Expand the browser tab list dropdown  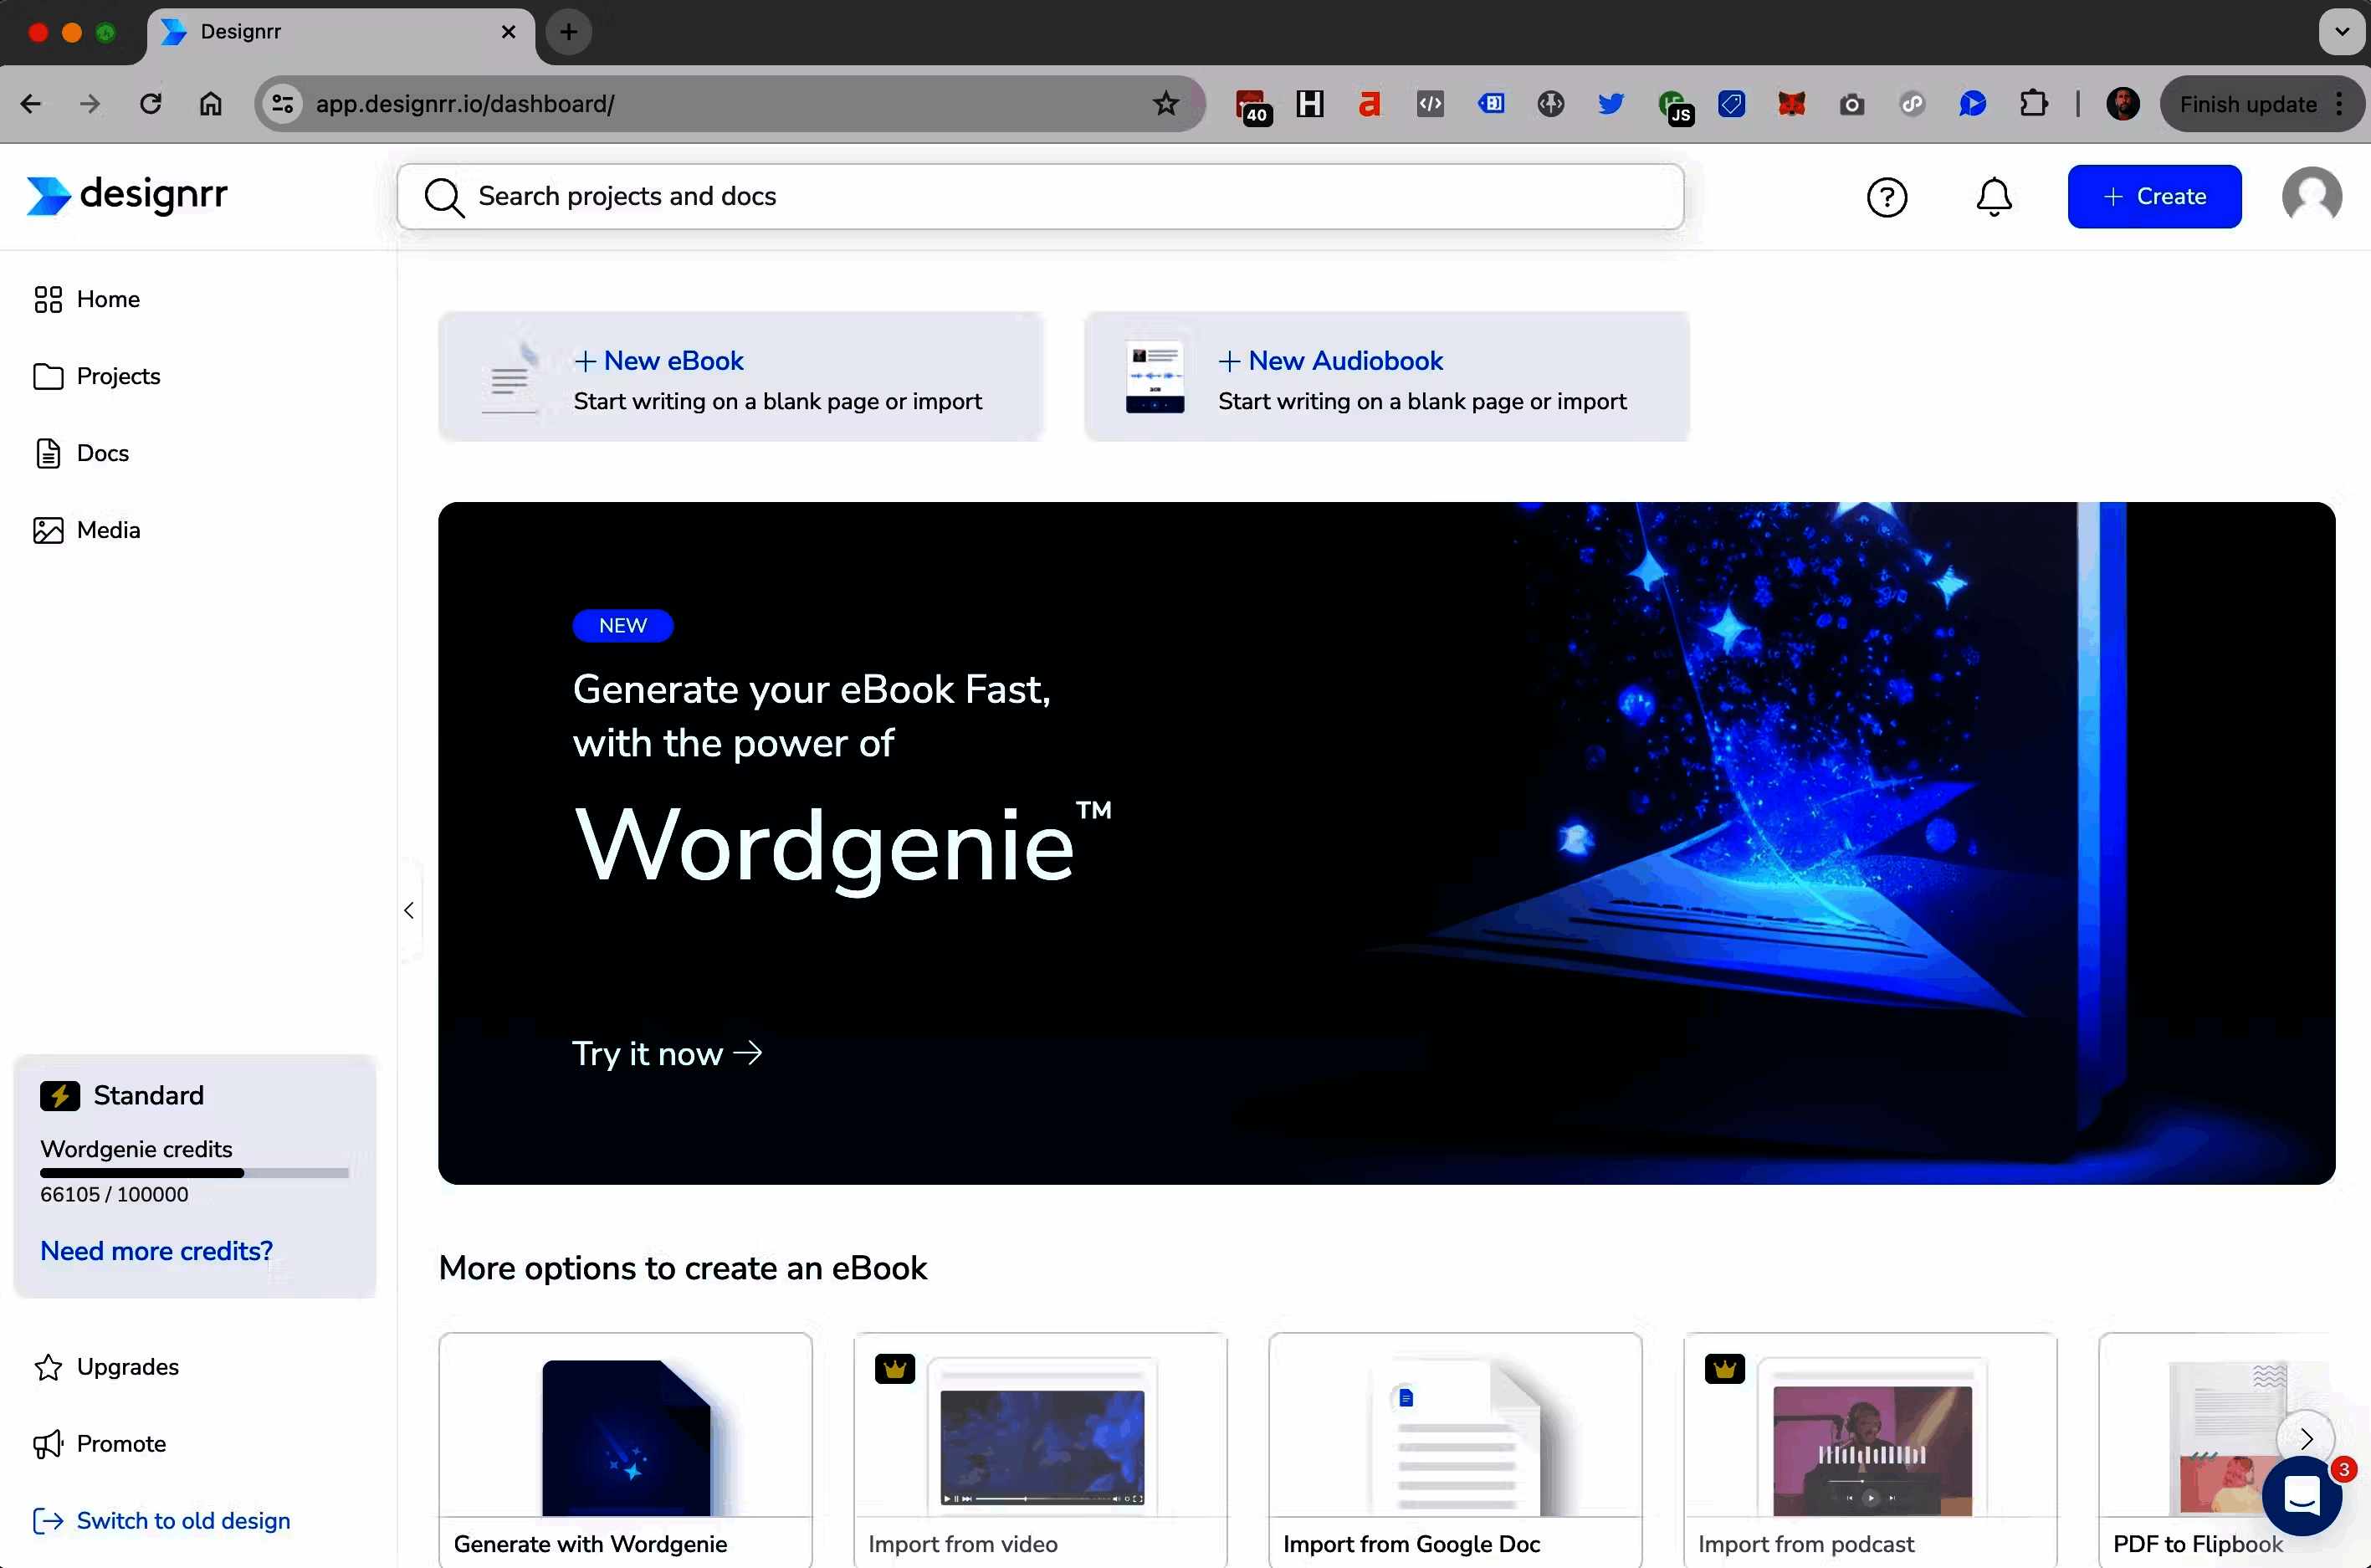point(2341,32)
